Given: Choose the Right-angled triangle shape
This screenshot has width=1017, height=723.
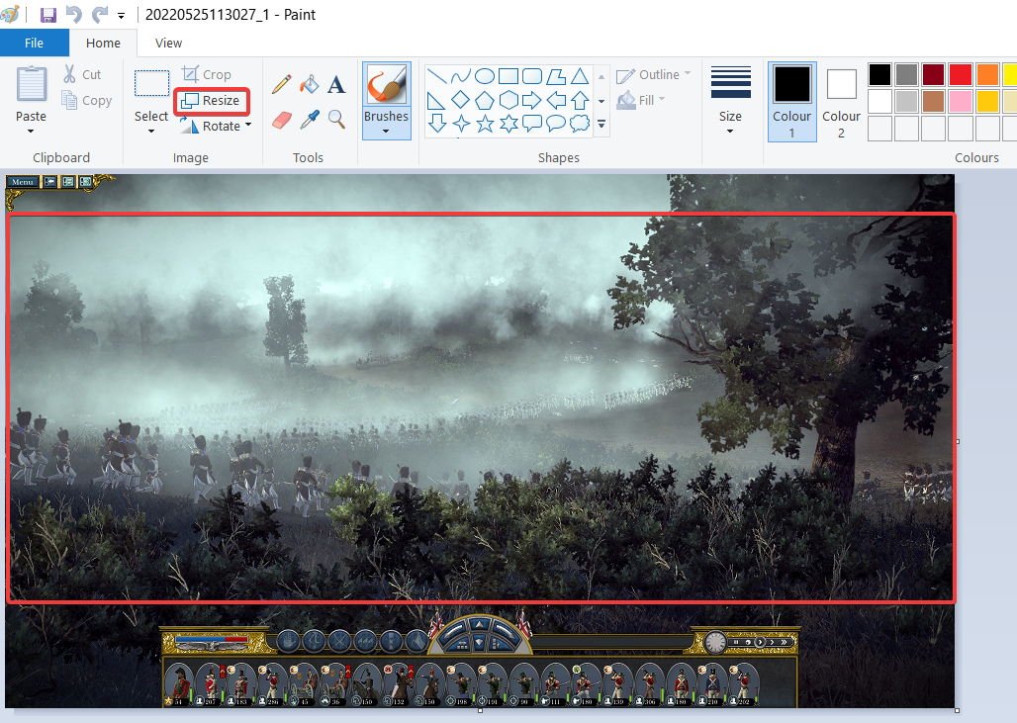Looking at the screenshot, I should [436, 101].
